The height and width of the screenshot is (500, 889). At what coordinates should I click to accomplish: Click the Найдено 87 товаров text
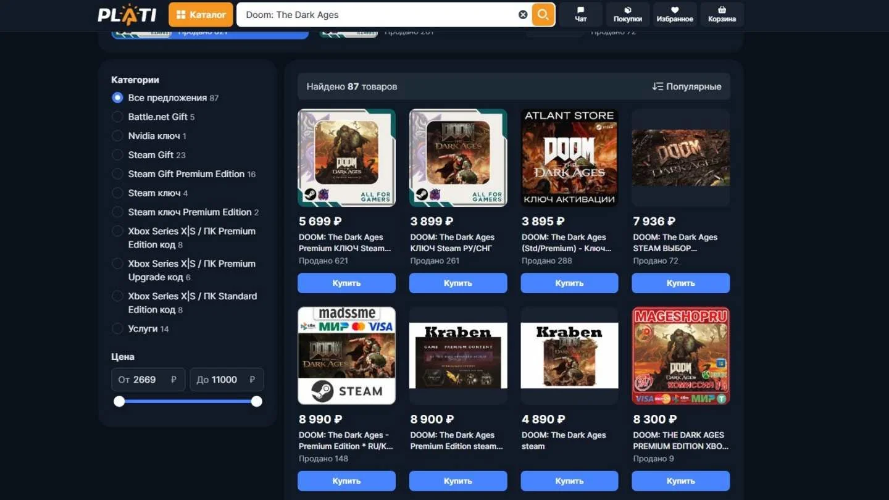pyautogui.click(x=352, y=86)
